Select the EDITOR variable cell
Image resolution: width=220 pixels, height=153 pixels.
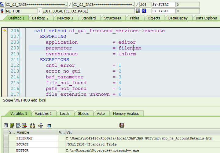(37, 150)
